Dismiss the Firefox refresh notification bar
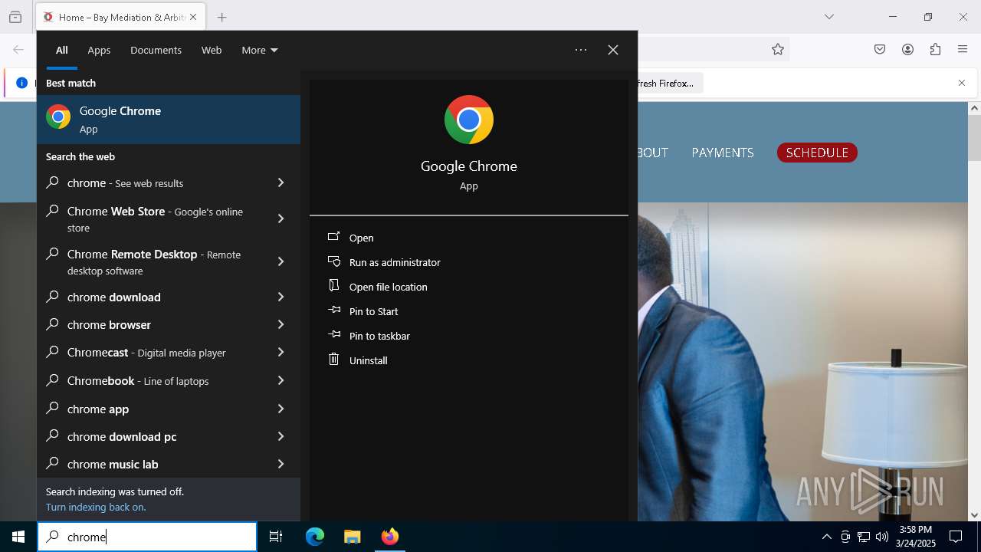 point(962,83)
